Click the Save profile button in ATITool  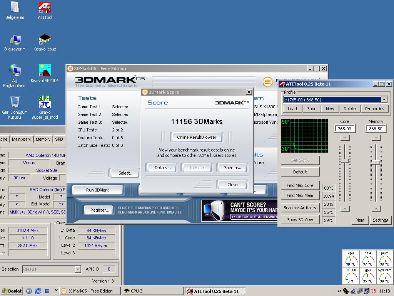[312, 109]
